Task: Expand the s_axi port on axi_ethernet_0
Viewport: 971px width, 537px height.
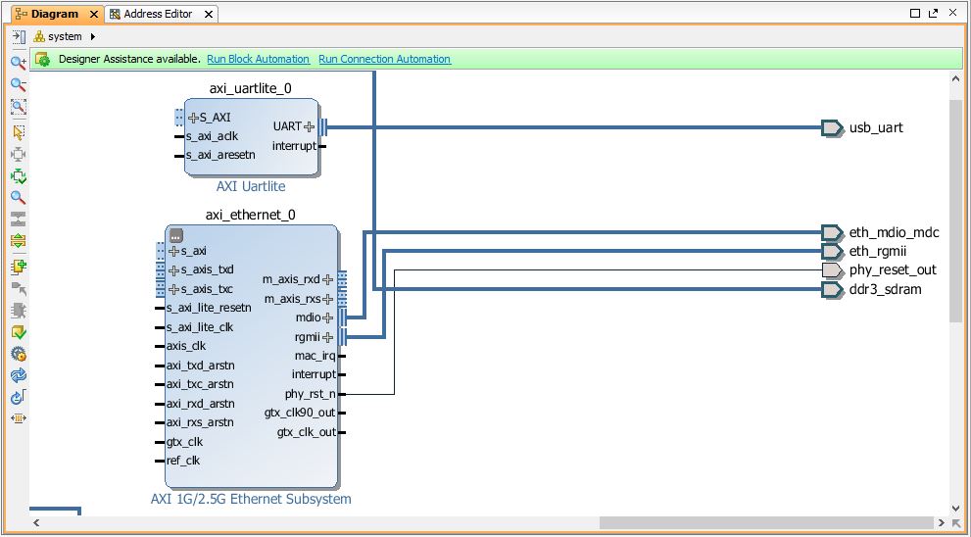Action: click(174, 252)
